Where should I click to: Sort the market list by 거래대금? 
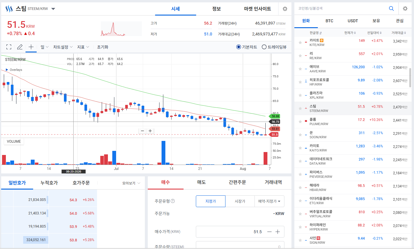[x=399, y=33]
